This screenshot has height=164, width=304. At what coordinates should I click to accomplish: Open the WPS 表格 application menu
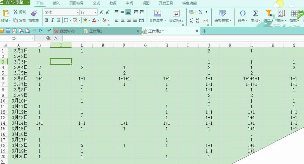click(x=15, y=2)
